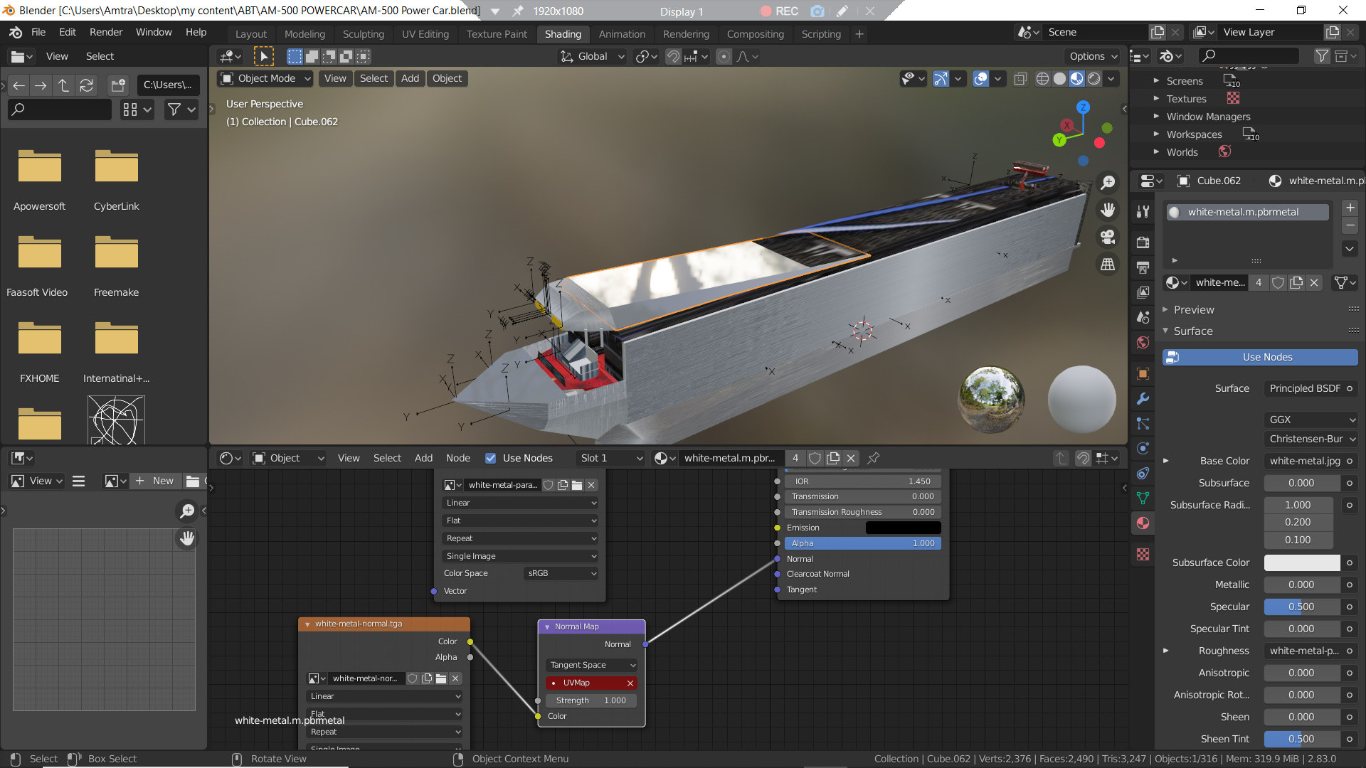Add a new material slot with plus
The width and height of the screenshot is (1366, 768).
pos(1350,208)
